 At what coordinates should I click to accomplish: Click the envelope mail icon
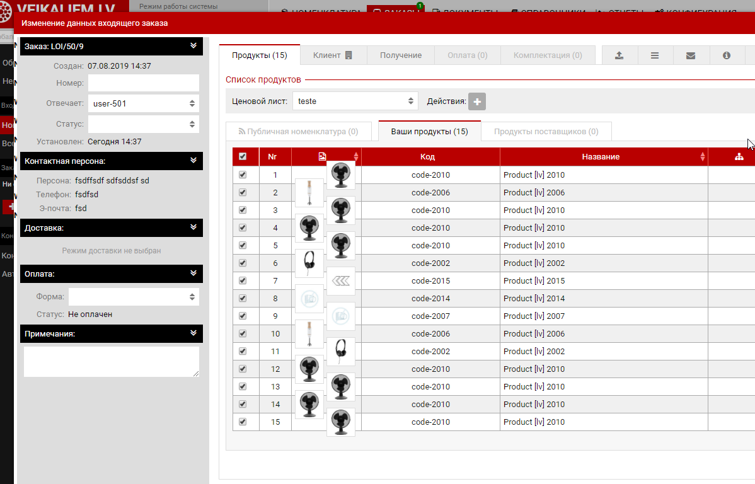[691, 55]
